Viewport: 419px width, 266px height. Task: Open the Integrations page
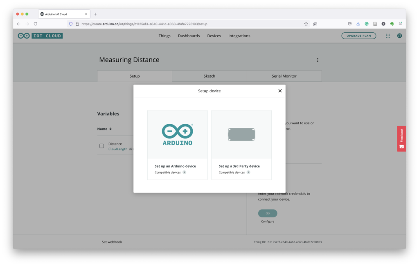click(x=239, y=36)
